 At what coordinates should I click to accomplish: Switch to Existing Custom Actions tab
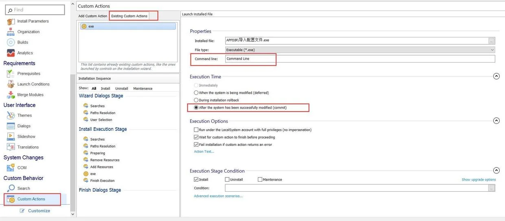(129, 16)
